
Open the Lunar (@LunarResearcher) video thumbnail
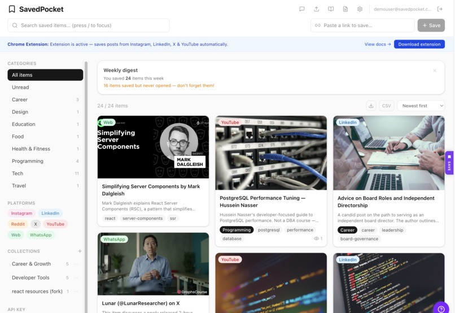coord(153,264)
